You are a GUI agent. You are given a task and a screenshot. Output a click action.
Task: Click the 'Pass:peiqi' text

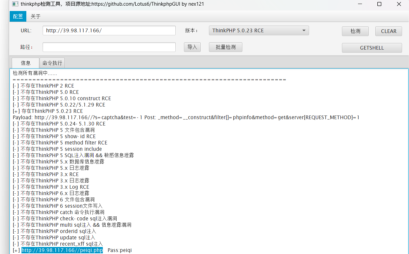pos(120,250)
